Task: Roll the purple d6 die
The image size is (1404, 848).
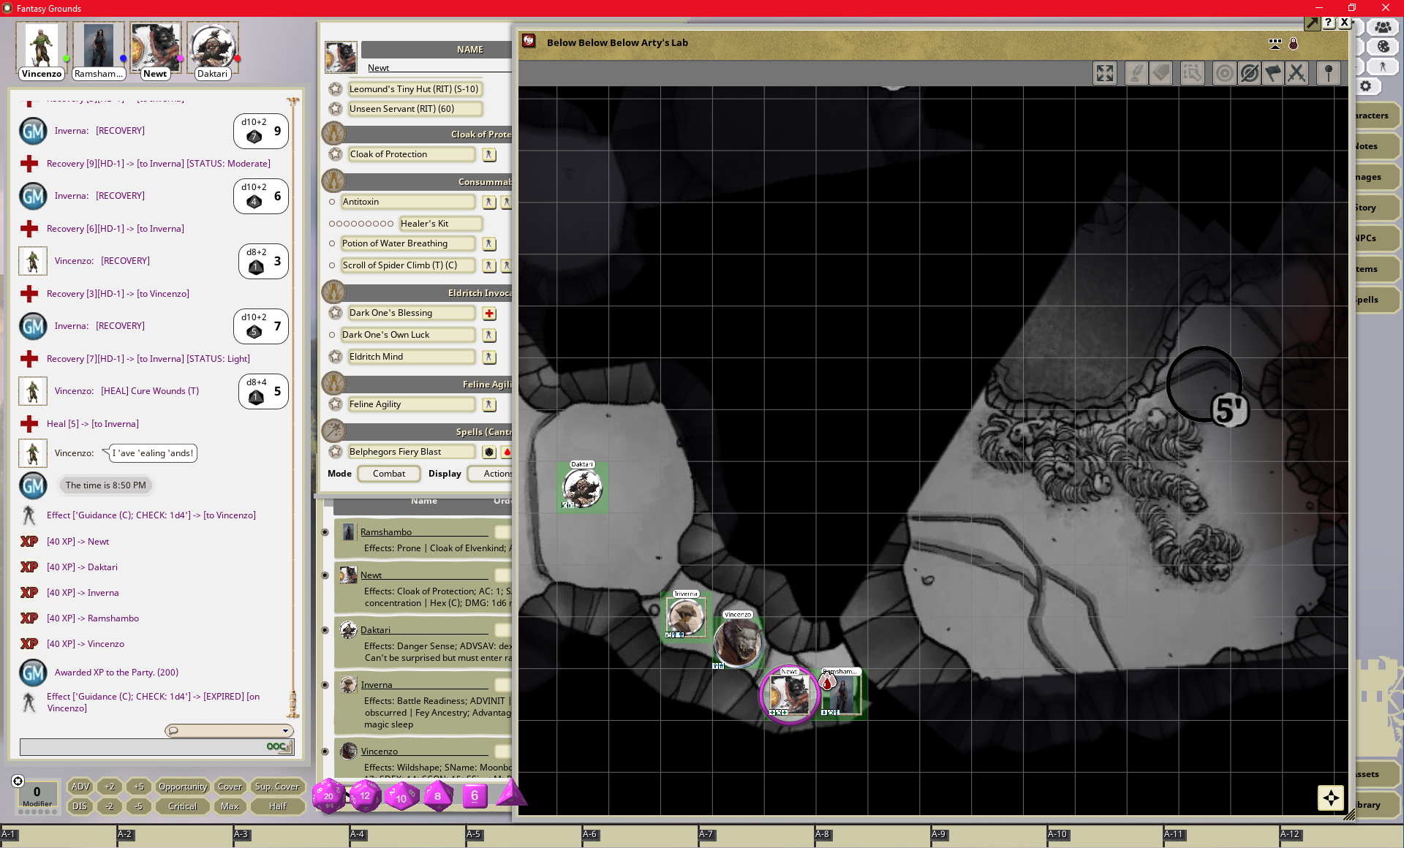Action: (x=475, y=795)
